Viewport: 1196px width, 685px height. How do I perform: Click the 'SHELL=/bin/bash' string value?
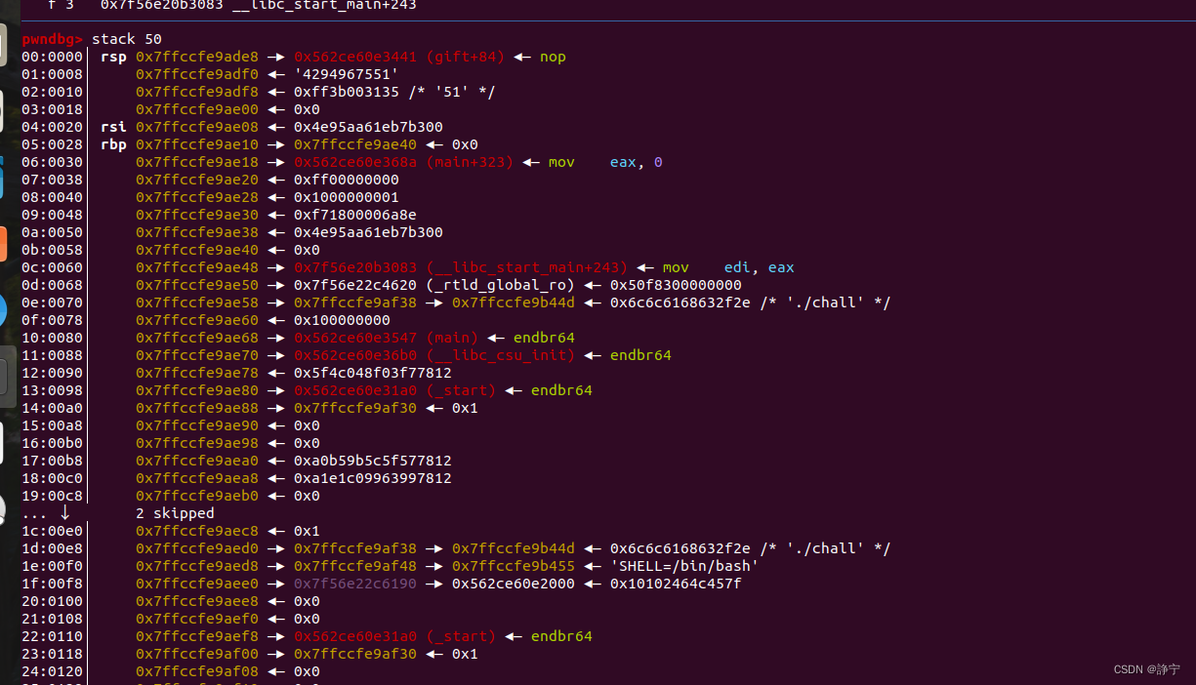click(684, 566)
